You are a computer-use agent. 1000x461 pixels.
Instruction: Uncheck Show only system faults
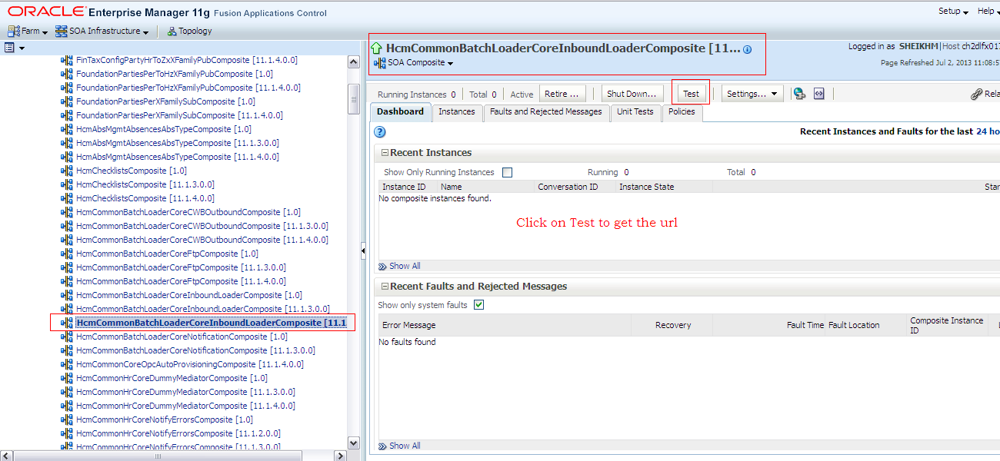[478, 304]
